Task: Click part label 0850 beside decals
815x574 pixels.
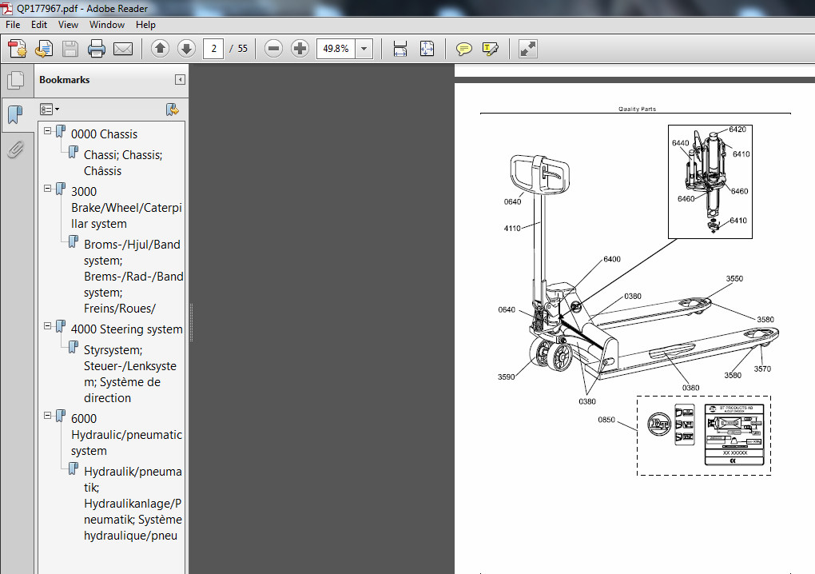Action: point(606,420)
